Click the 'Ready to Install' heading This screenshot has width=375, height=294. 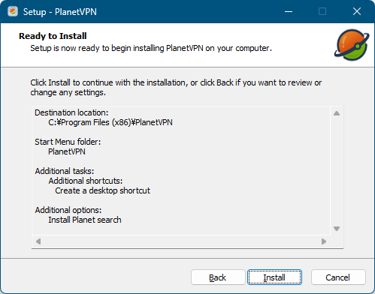pyautogui.click(x=53, y=36)
